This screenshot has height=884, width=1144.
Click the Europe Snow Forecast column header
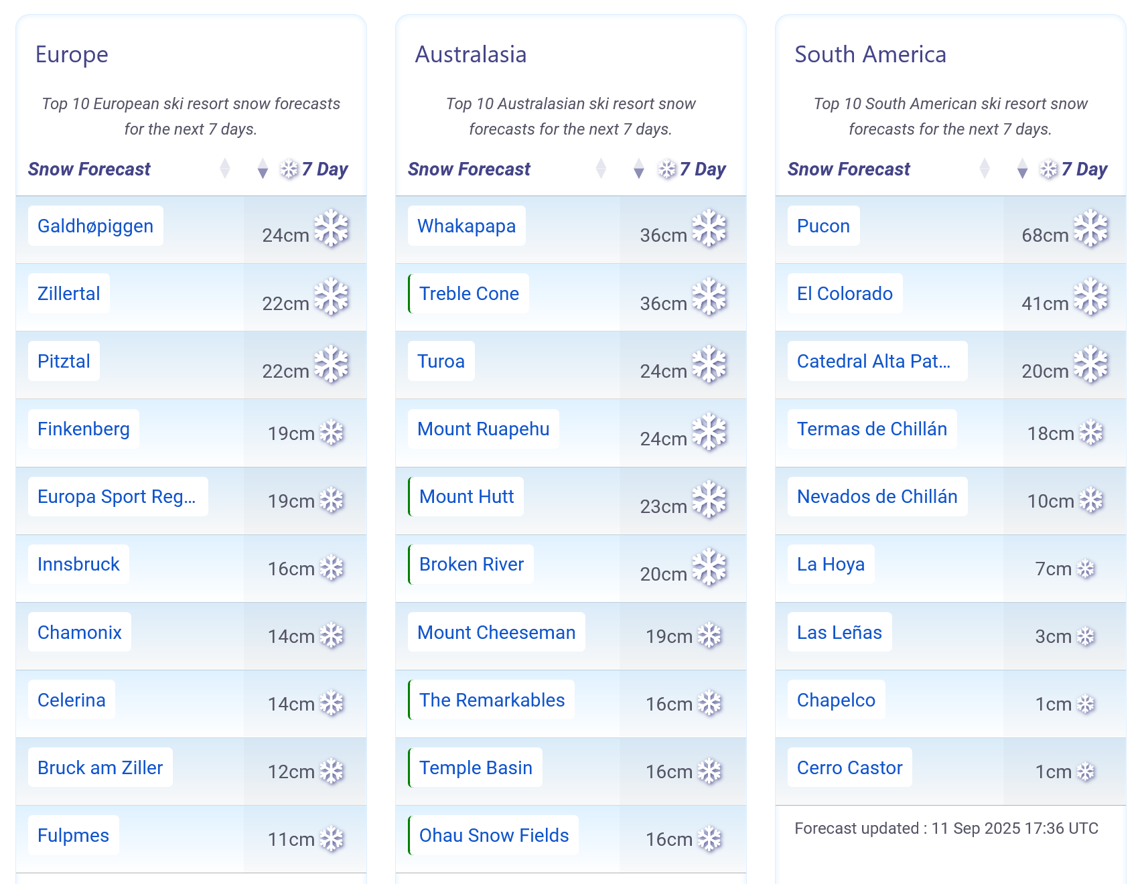(x=89, y=169)
